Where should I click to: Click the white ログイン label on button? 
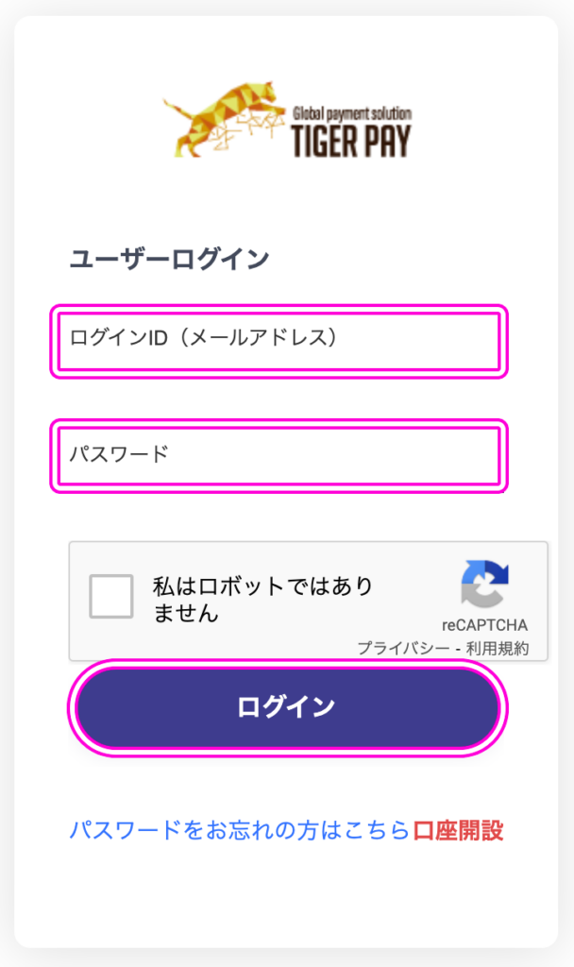[x=286, y=707]
